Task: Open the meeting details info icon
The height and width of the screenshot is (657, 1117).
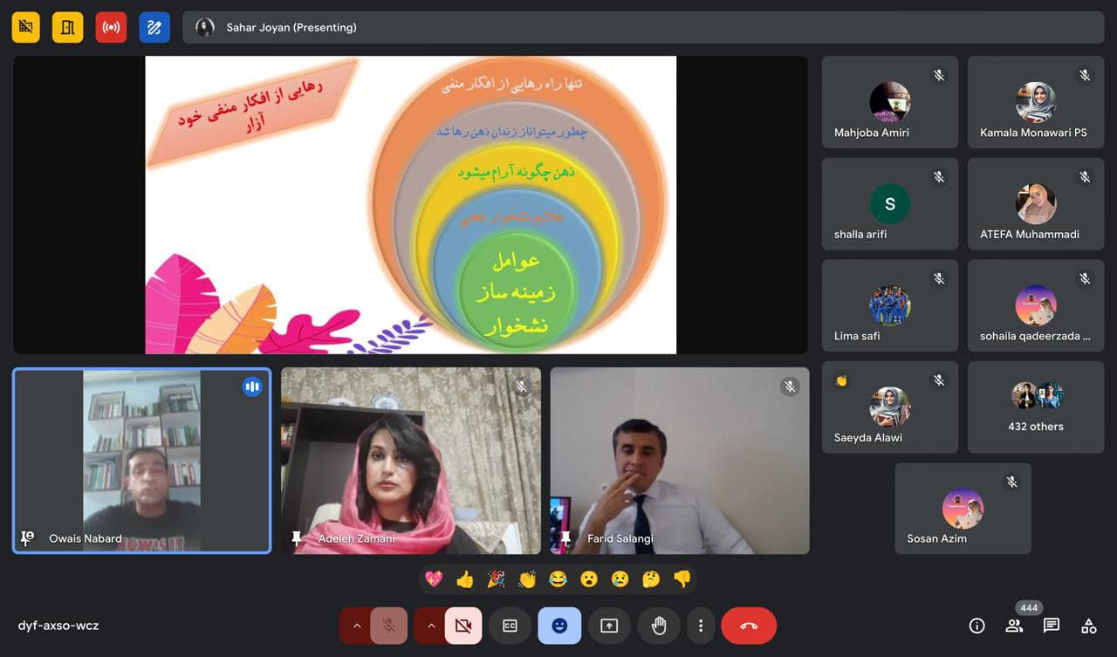Action: click(x=977, y=626)
